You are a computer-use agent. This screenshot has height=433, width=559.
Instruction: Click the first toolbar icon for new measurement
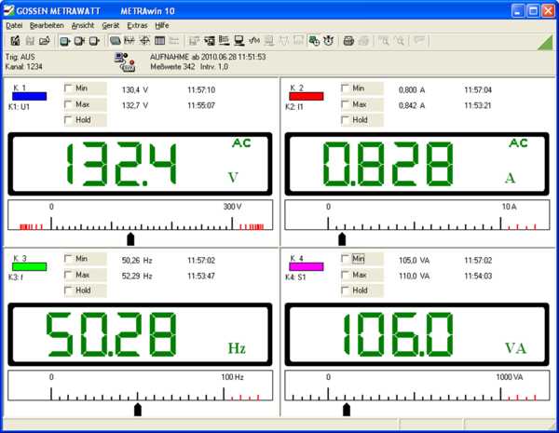pyautogui.click(x=15, y=41)
